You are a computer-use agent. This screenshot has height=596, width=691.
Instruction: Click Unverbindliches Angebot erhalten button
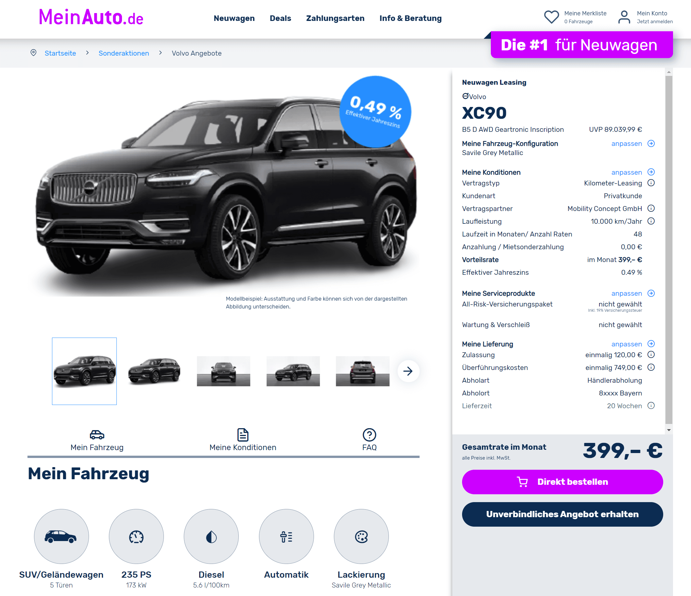(562, 514)
